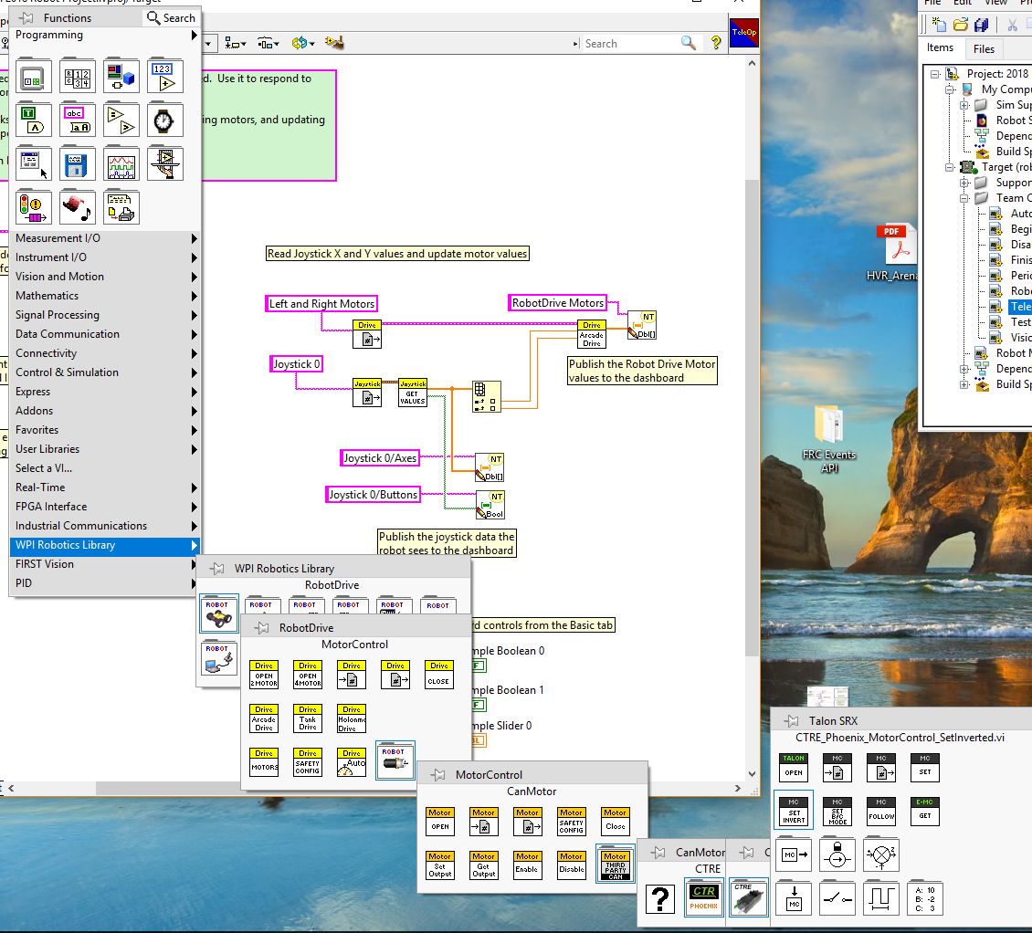Expand the Sim Support folder node
The height and width of the screenshot is (933, 1032).
(x=964, y=105)
